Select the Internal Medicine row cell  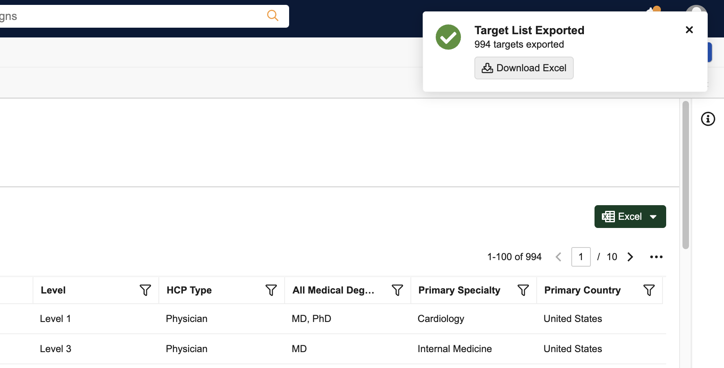pos(454,349)
